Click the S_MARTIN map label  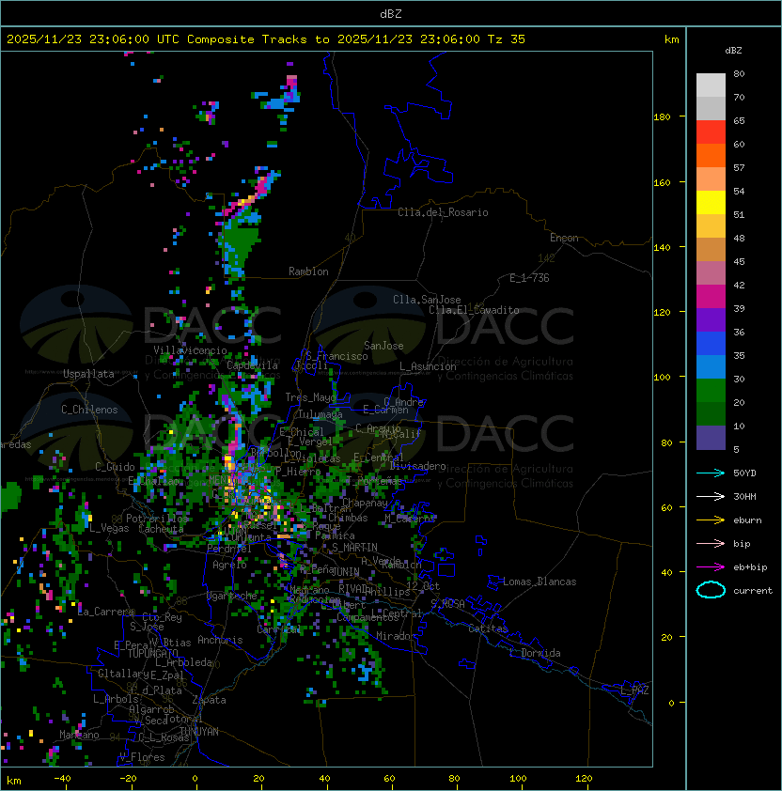(x=354, y=548)
